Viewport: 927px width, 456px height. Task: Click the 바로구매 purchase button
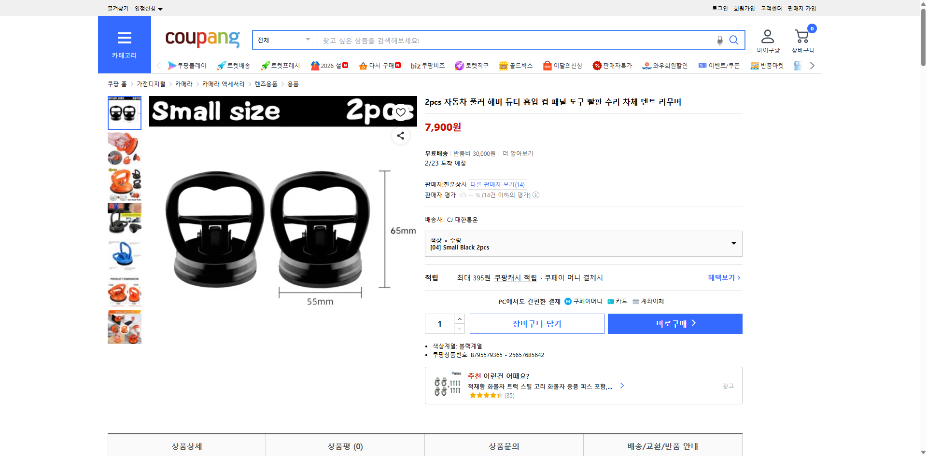(x=674, y=323)
